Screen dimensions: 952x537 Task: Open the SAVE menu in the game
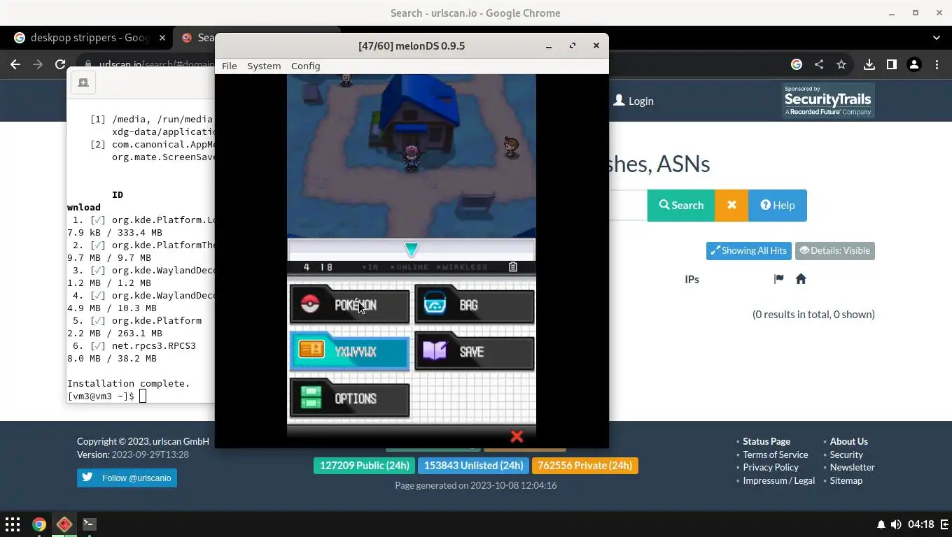474,352
